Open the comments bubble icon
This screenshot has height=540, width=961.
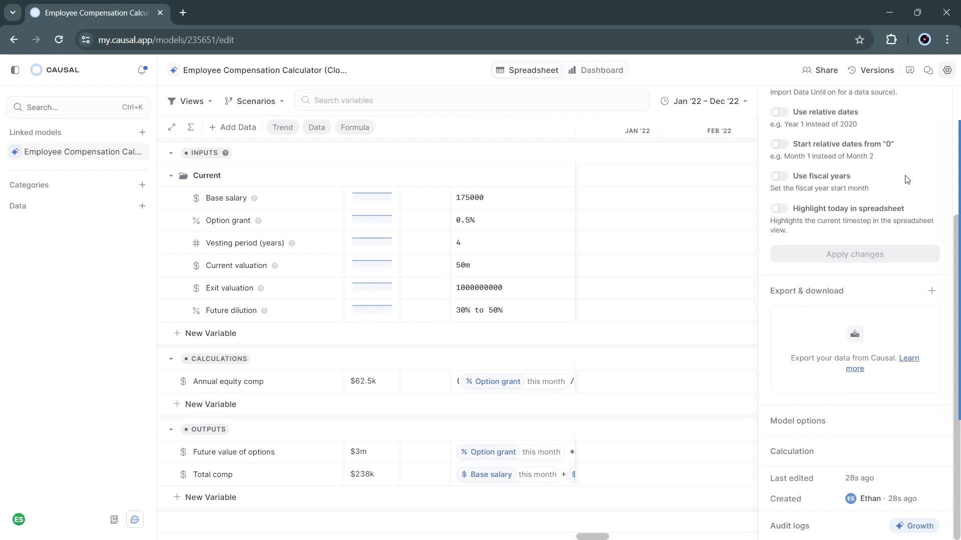[x=928, y=70]
